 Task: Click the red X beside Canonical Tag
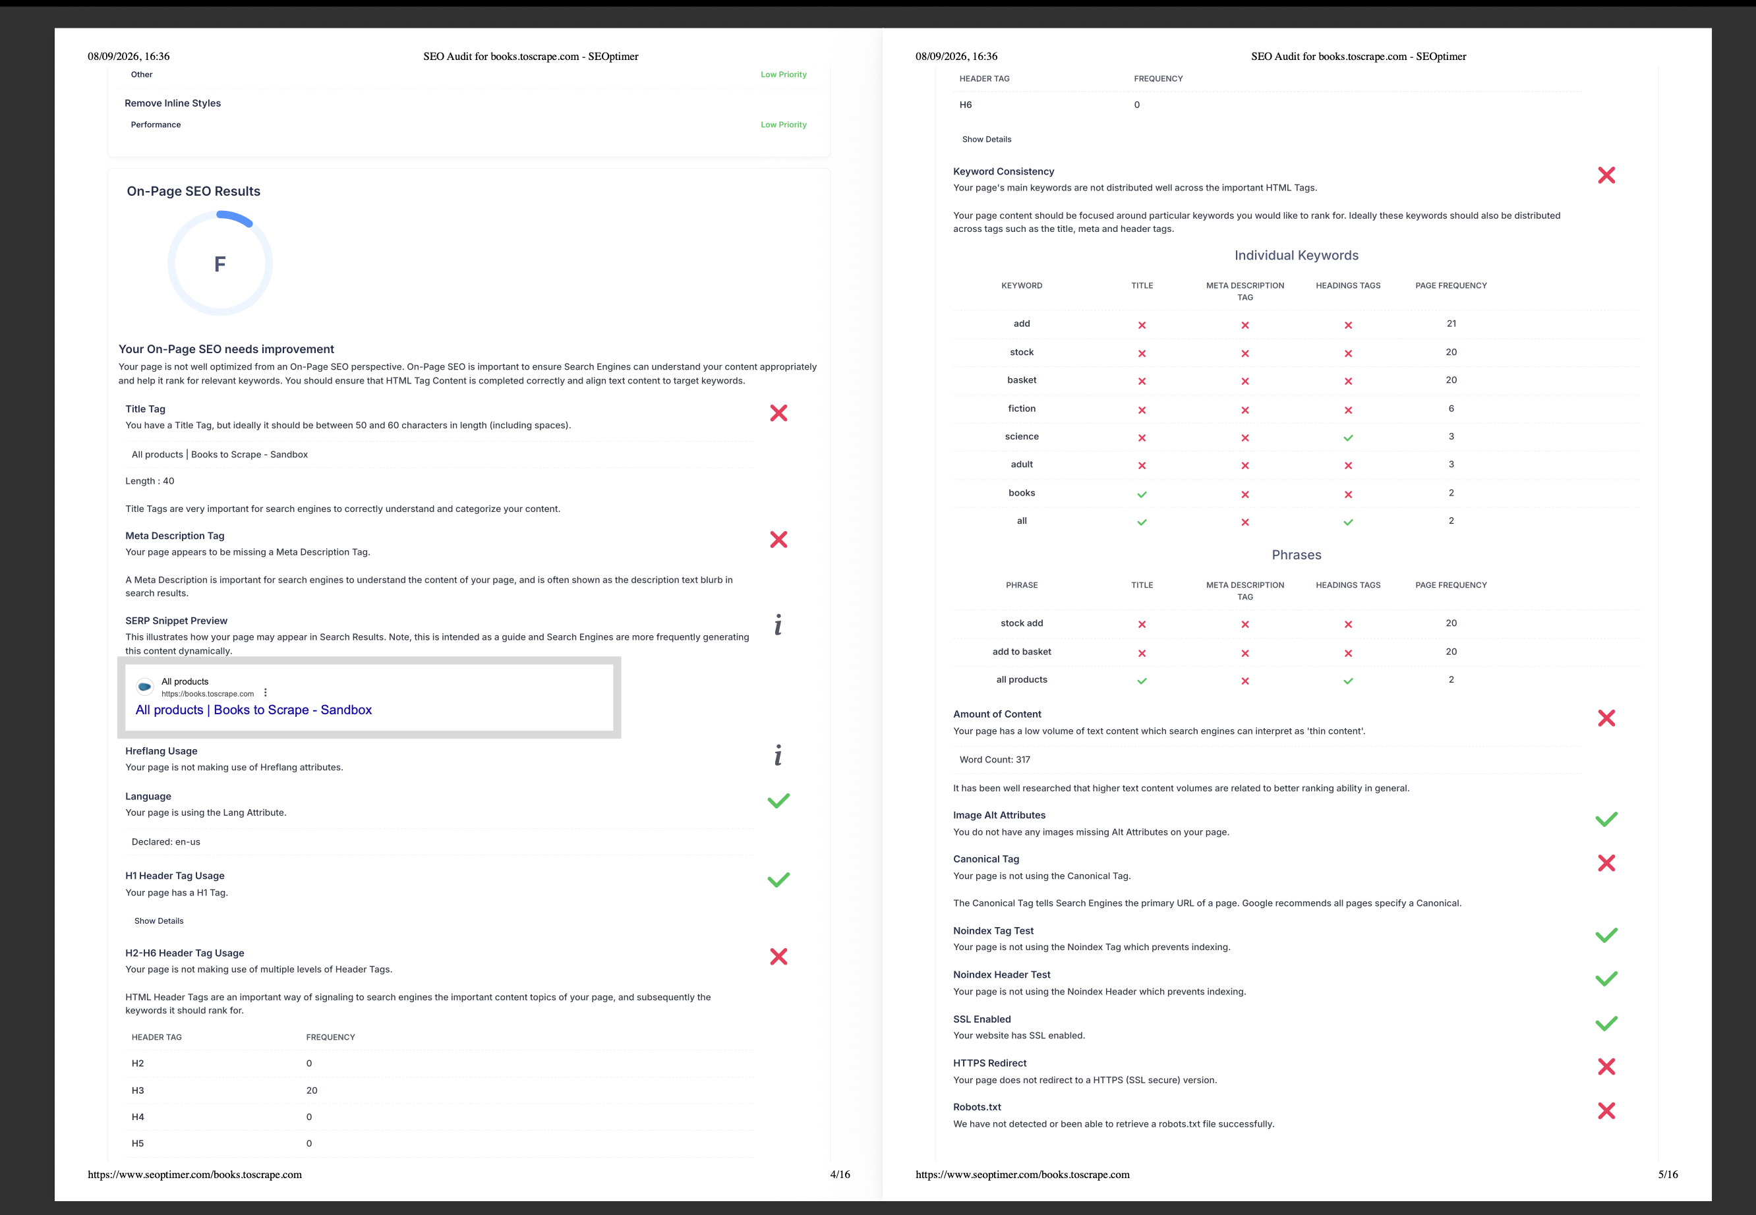click(x=1607, y=862)
